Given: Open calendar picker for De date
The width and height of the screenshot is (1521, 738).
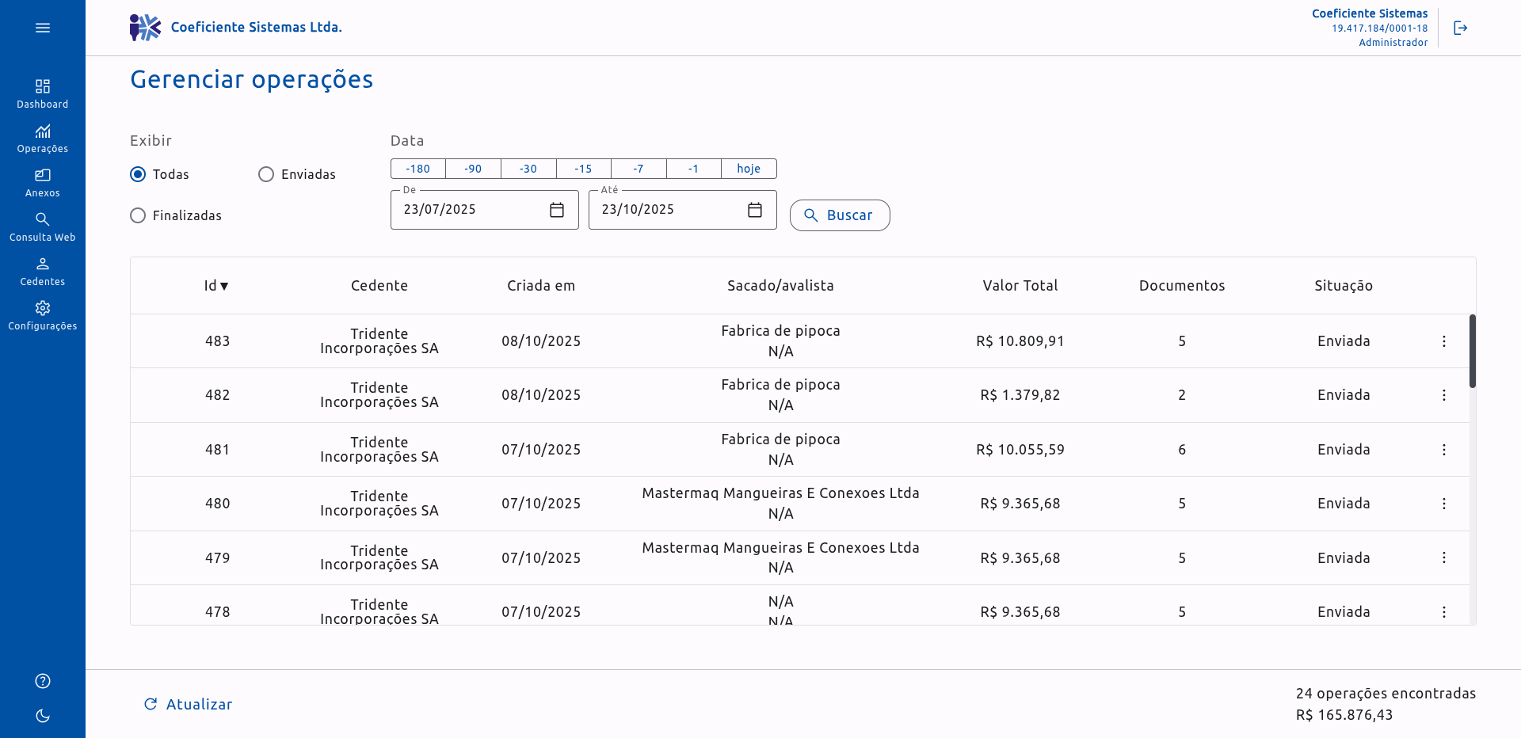Looking at the screenshot, I should point(557,210).
